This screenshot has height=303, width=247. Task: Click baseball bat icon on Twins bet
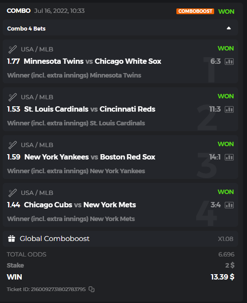coord(12,49)
